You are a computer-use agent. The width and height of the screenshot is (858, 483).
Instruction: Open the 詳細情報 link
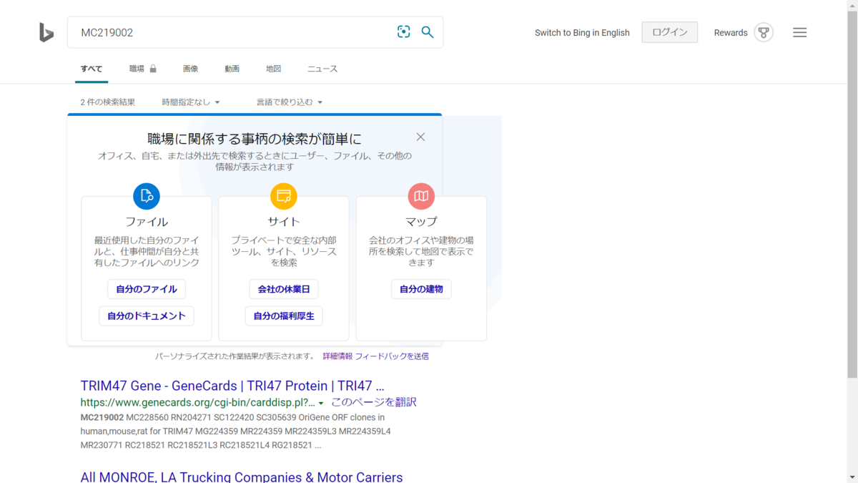pos(337,356)
